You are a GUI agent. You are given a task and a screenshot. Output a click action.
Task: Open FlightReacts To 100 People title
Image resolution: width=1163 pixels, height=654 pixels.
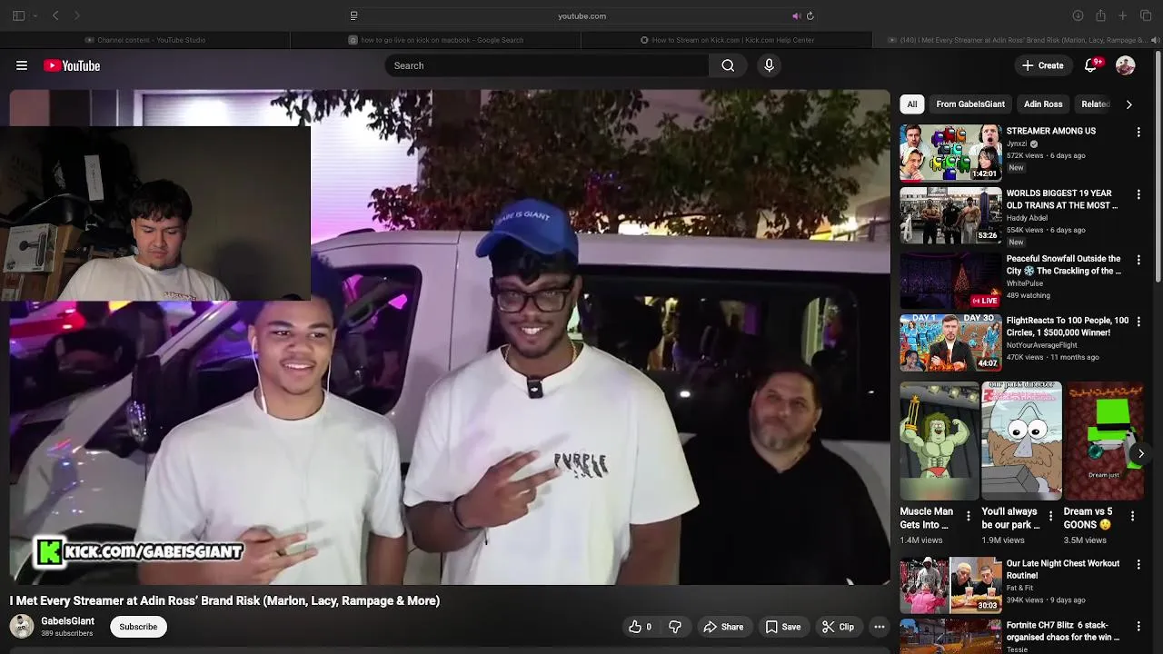click(1067, 326)
